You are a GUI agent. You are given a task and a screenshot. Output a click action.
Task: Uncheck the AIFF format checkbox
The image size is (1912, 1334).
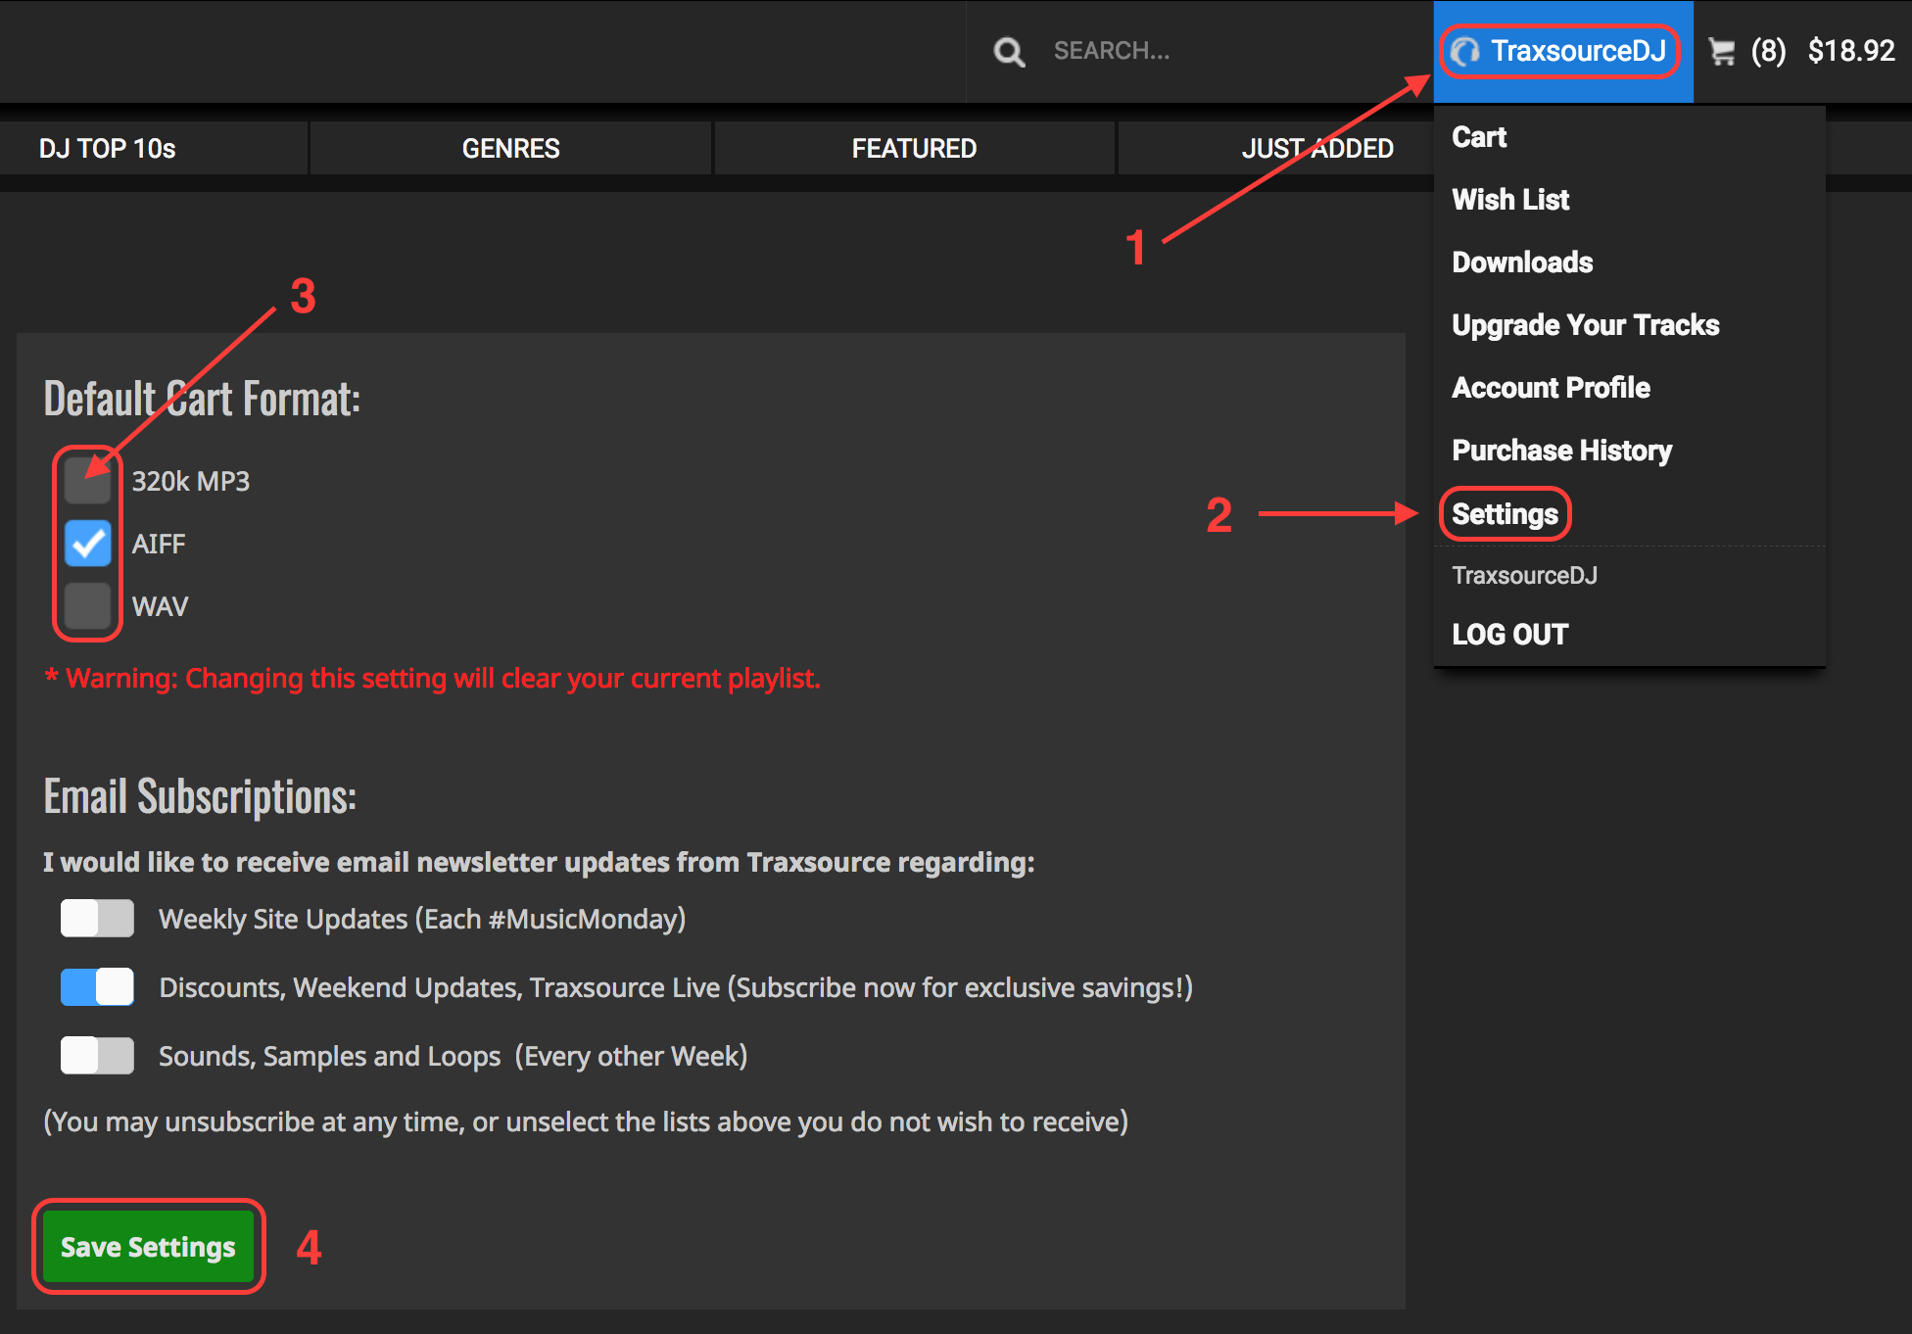(x=88, y=544)
